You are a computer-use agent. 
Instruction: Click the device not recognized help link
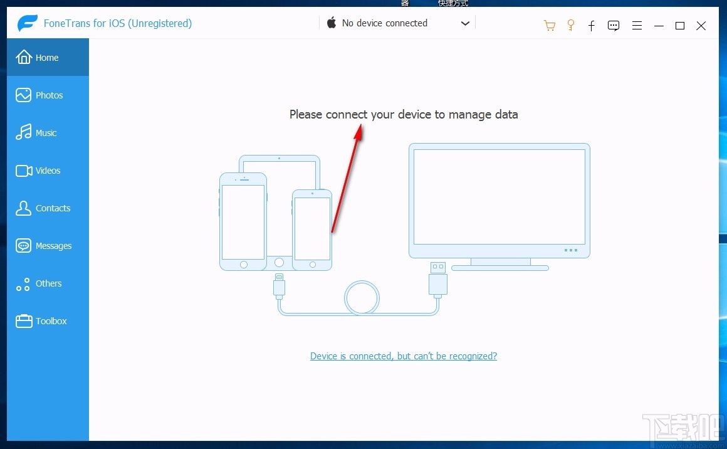point(403,356)
